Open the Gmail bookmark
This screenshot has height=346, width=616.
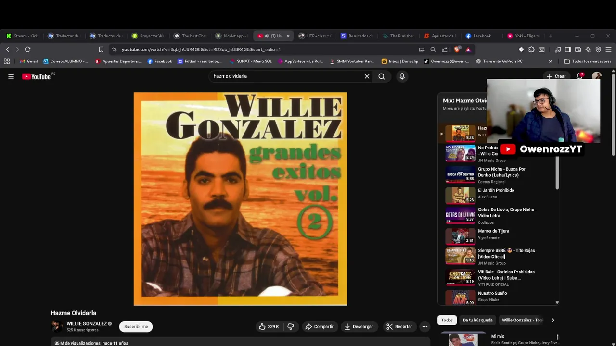[x=28, y=62]
